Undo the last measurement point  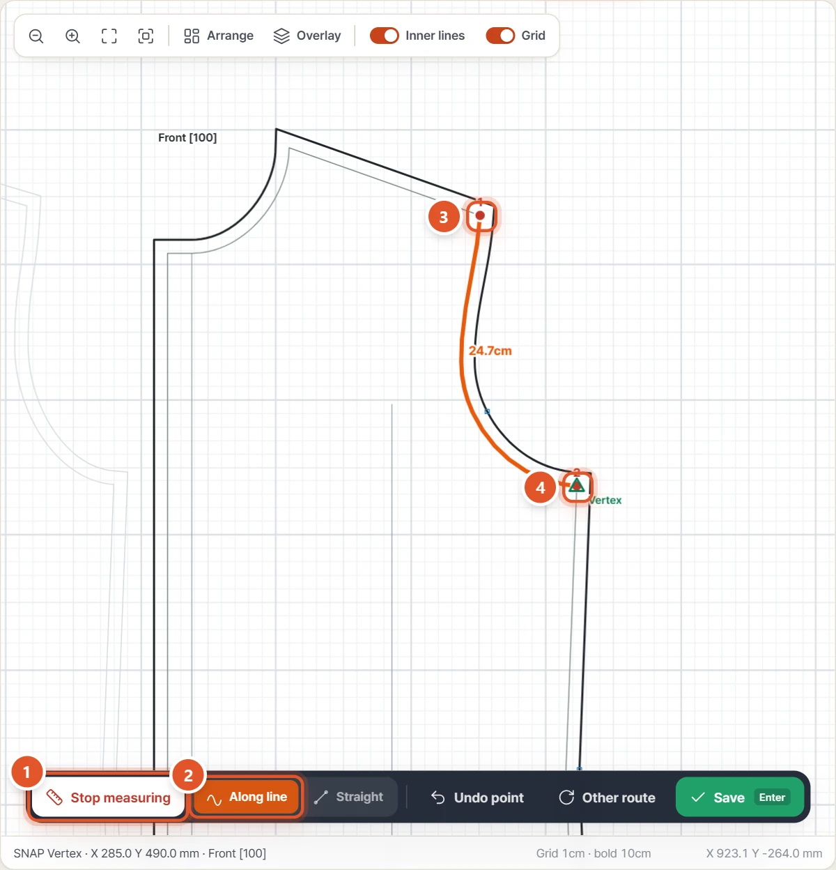pos(477,797)
